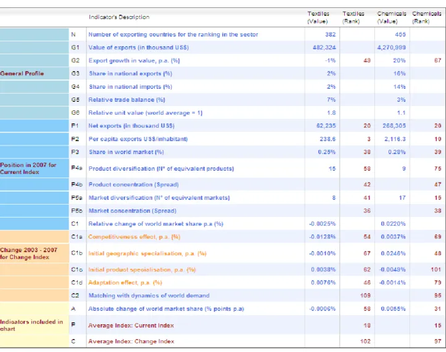Click the 'Textiles (Rank)' column header
The image size is (446, 352).
pyautogui.click(x=353, y=17)
